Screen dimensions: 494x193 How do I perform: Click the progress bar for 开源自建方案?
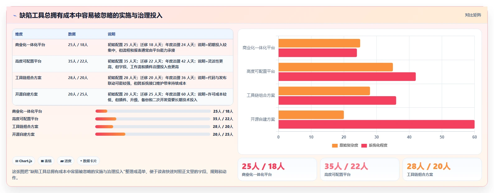click(x=153, y=134)
